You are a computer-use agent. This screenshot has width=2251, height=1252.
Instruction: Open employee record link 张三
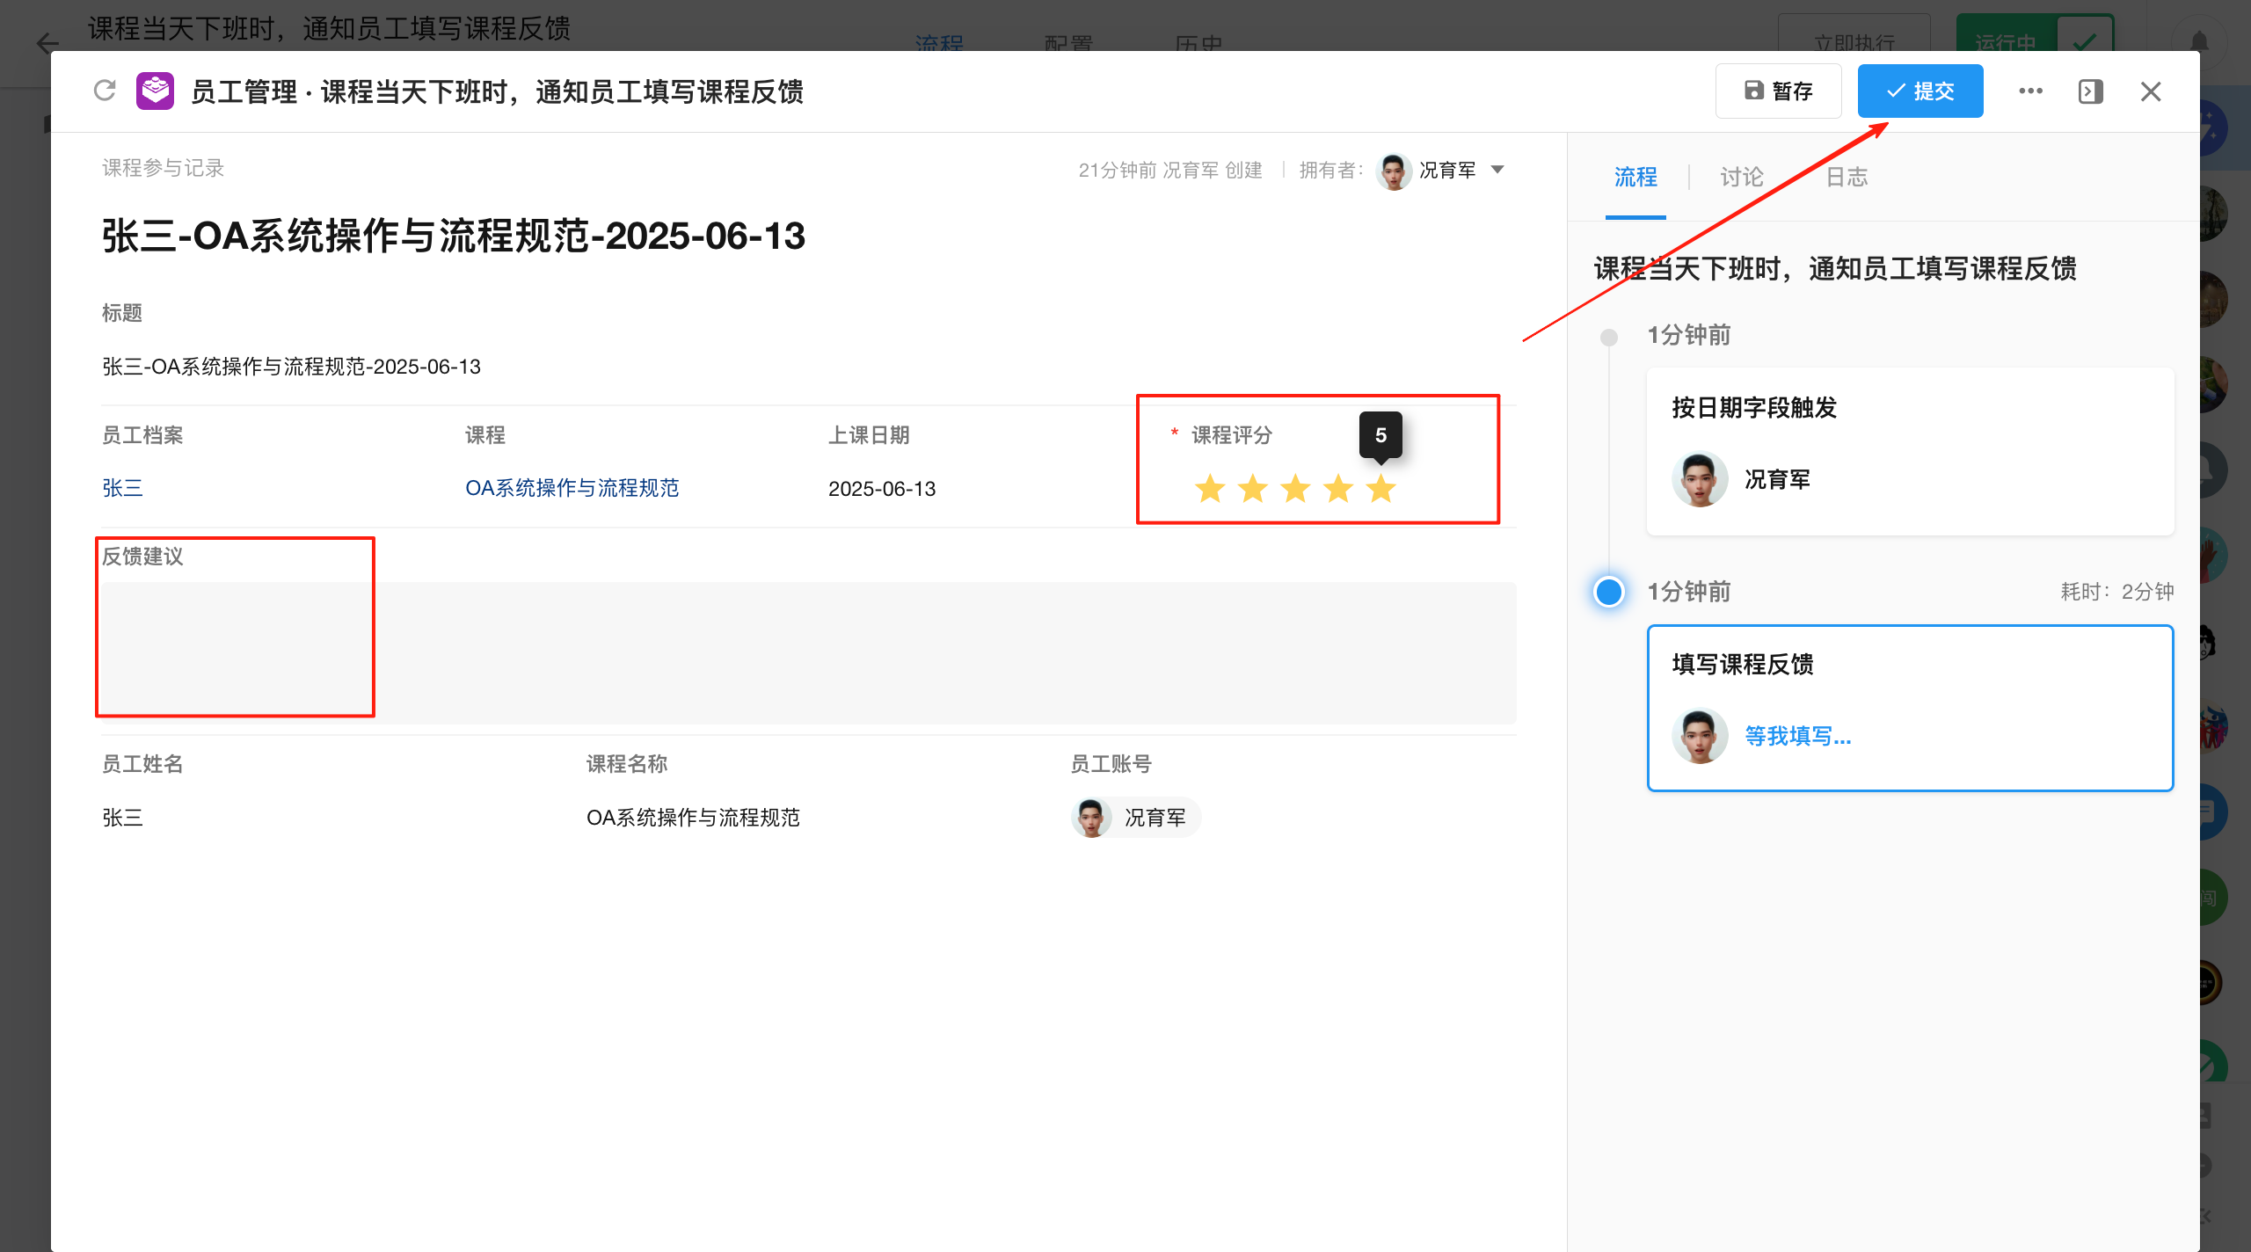click(x=122, y=488)
